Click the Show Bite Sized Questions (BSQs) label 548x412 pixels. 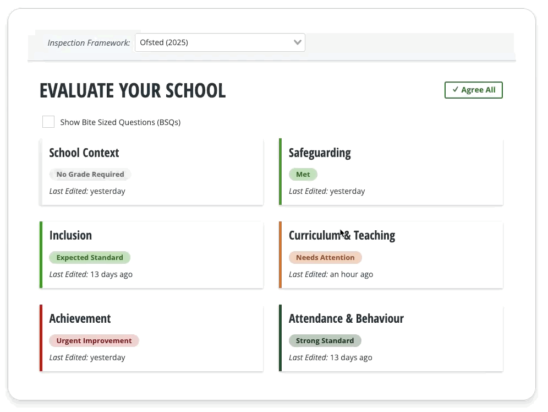point(120,122)
